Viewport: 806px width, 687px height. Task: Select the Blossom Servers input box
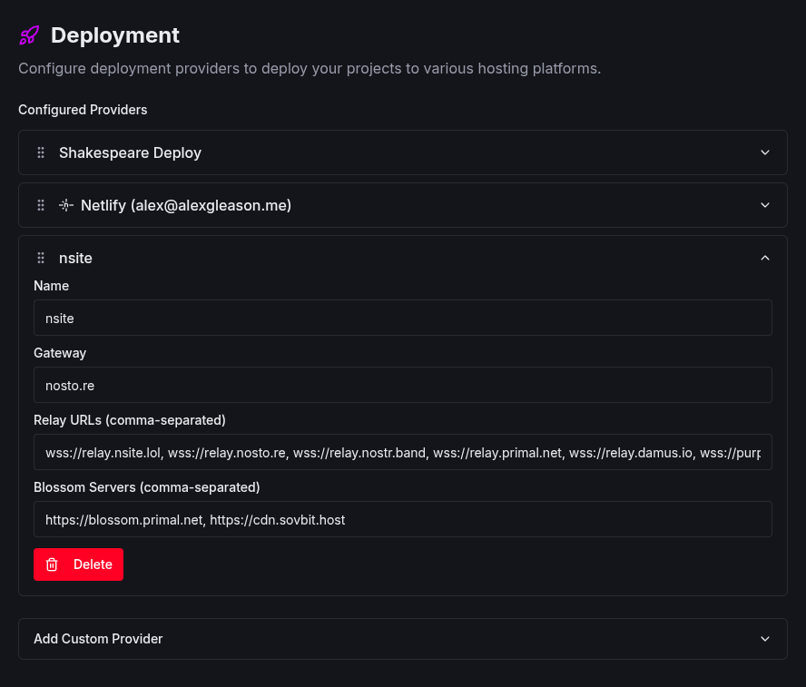[402, 520]
